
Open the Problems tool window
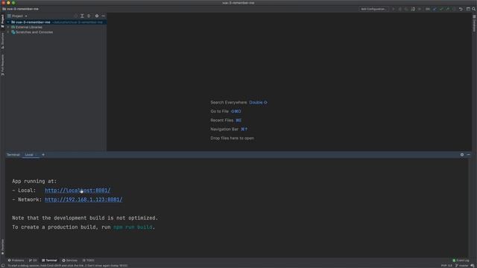(16, 261)
